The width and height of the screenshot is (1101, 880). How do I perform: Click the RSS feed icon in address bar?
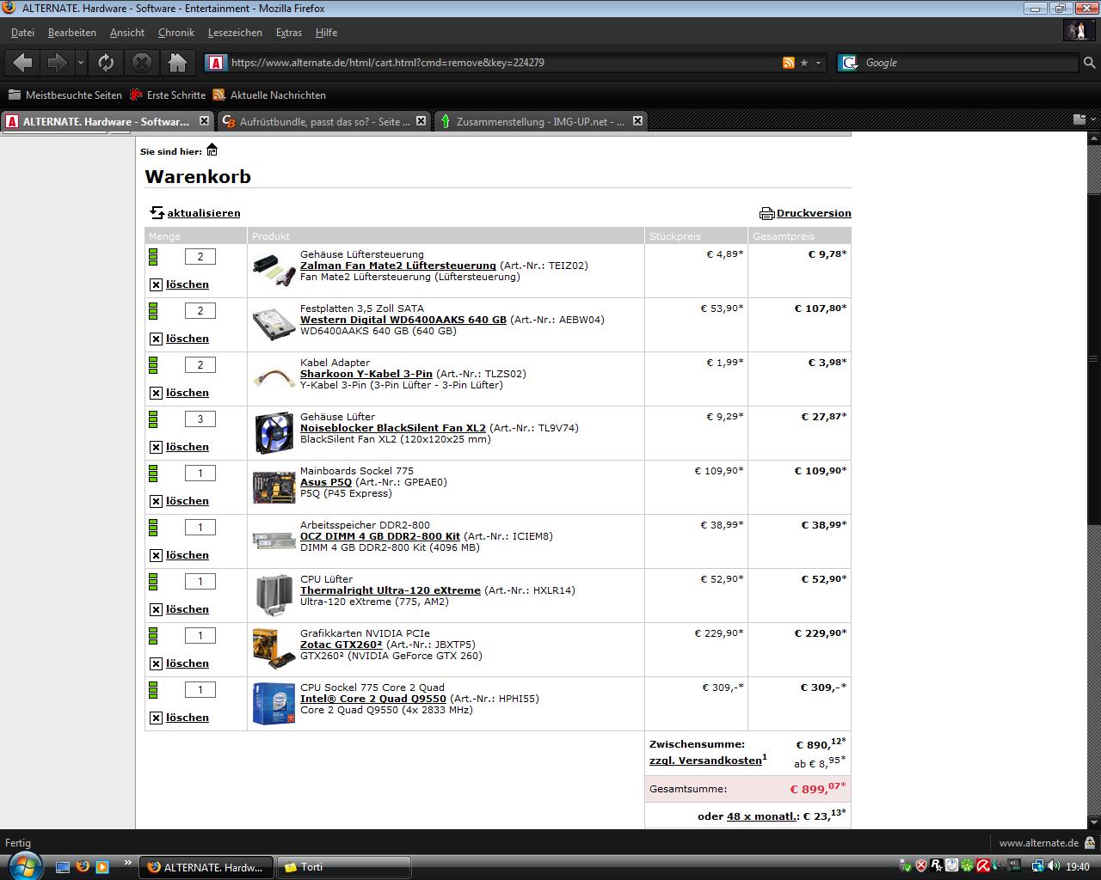788,63
